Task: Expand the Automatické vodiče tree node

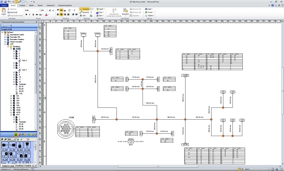Action: coord(5,34)
